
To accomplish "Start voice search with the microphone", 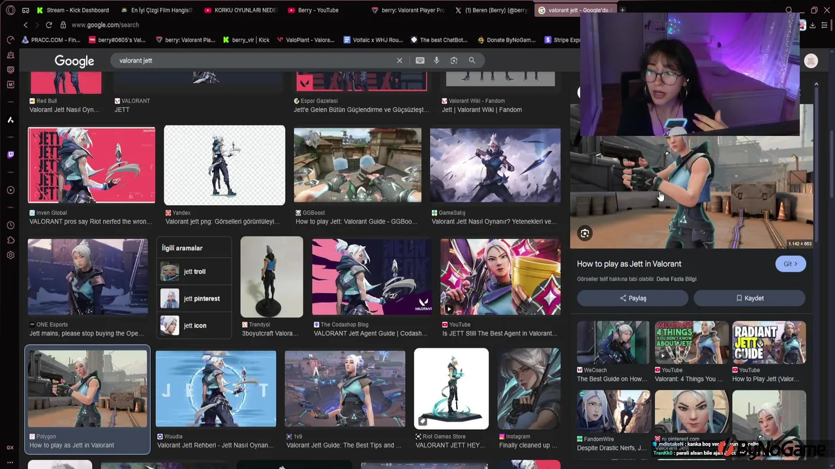I will pyautogui.click(x=436, y=61).
